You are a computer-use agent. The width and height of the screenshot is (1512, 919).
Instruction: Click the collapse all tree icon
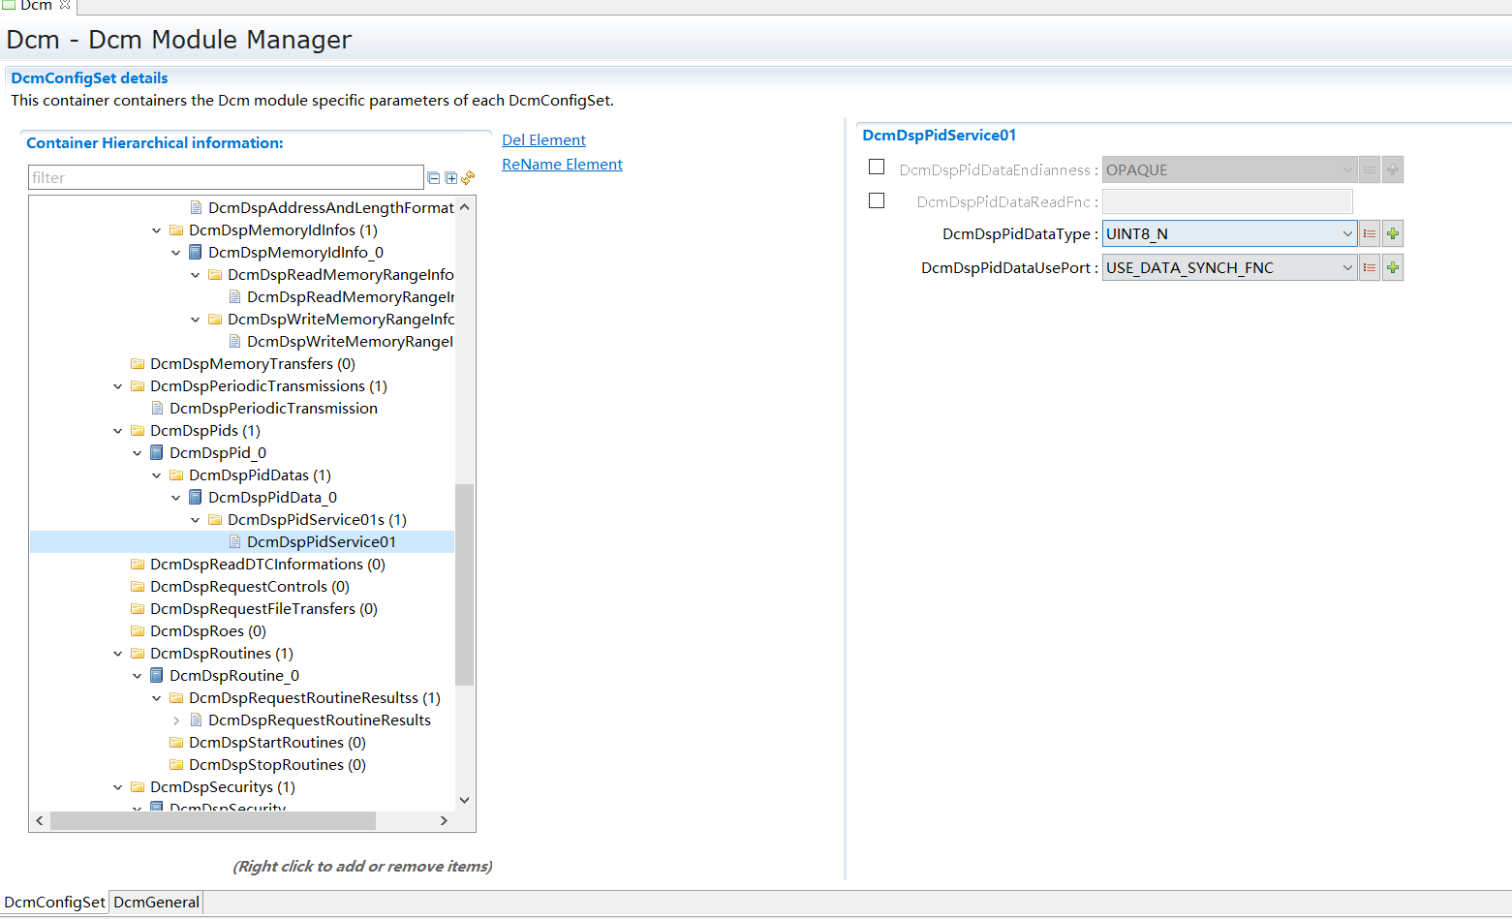(434, 178)
